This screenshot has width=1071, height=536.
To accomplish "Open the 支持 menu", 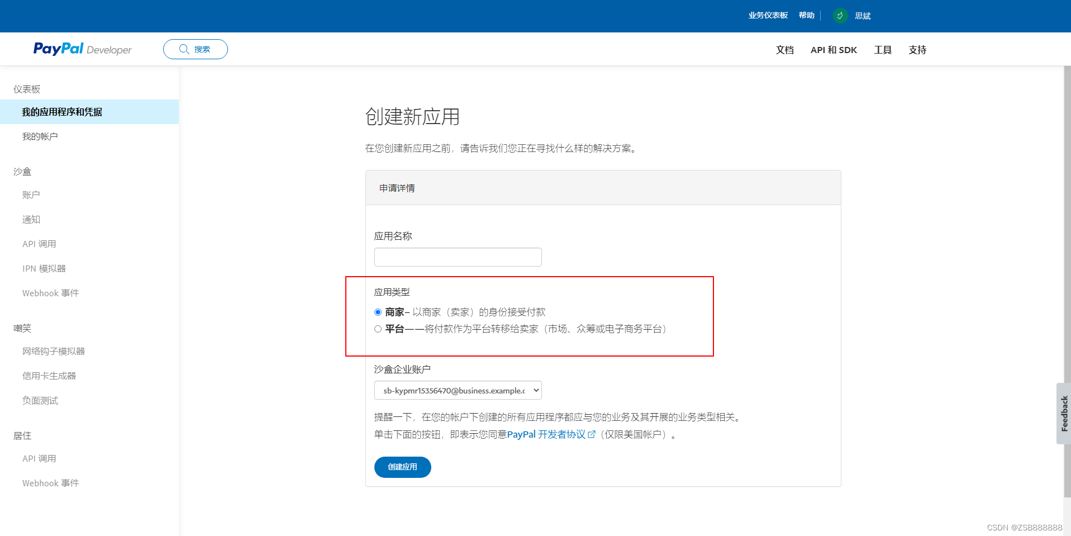I will coord(917,50).
